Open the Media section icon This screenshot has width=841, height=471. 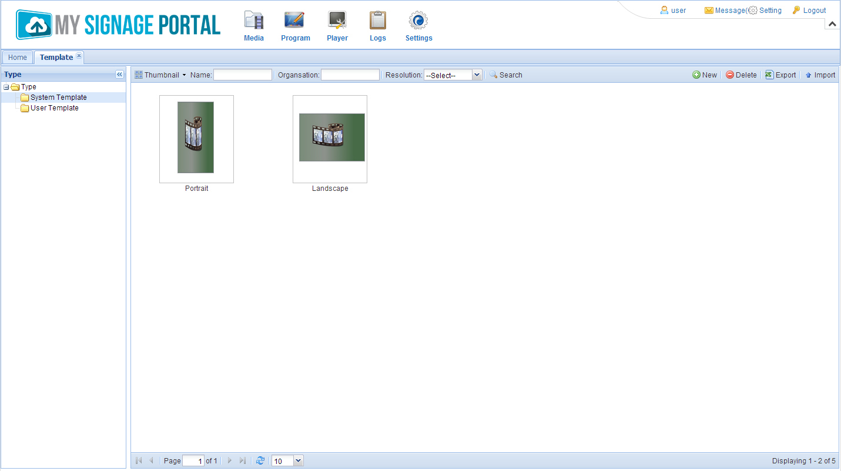[254, 21]
